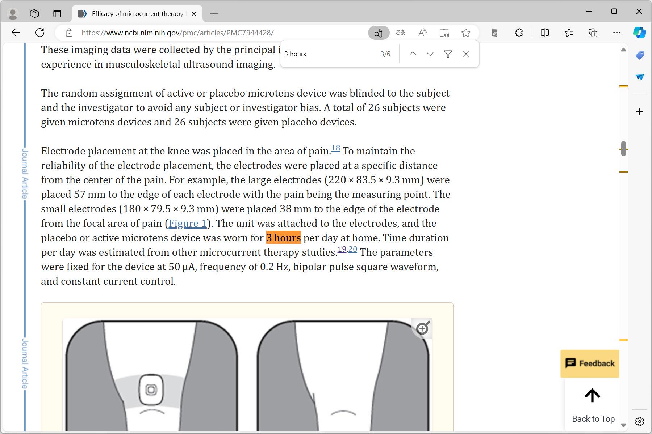Toggle the find on page icon

[379, 33]
